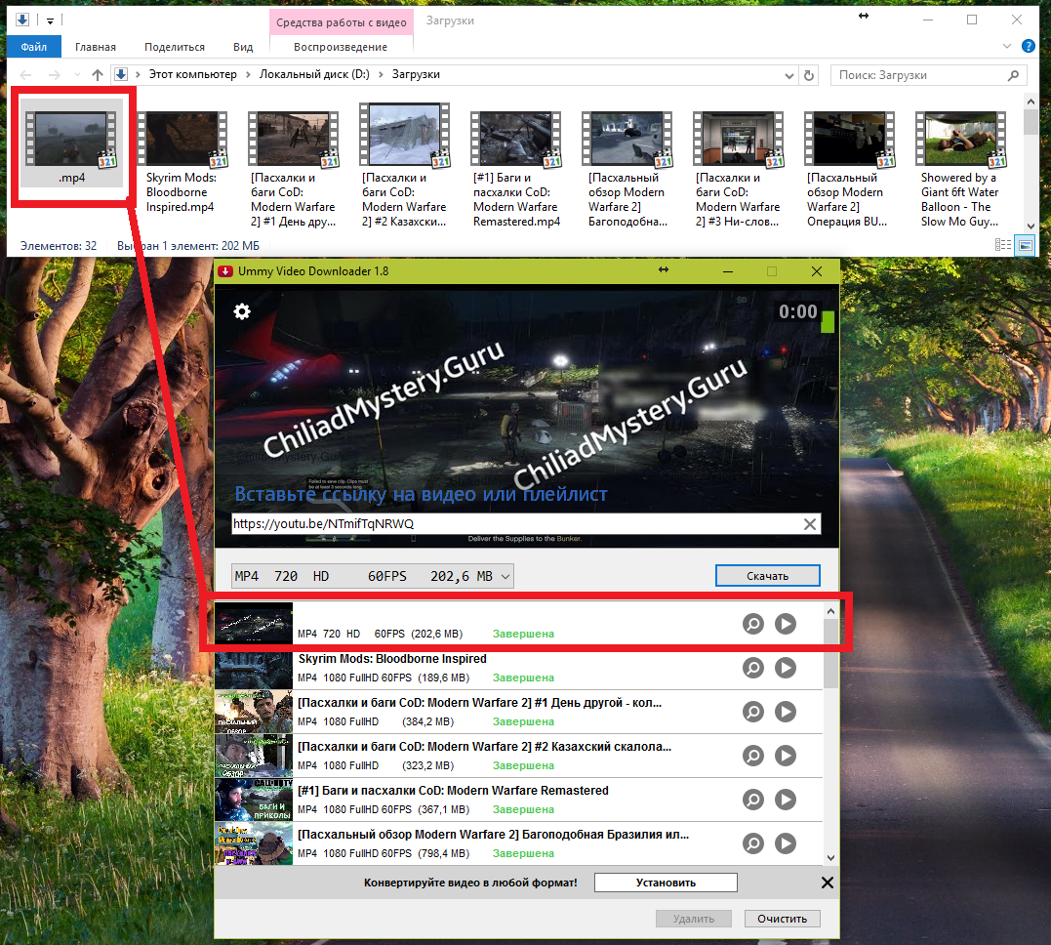
Task: Click the downloads folder icon in address bar
Action: click(x=121, y=74)
